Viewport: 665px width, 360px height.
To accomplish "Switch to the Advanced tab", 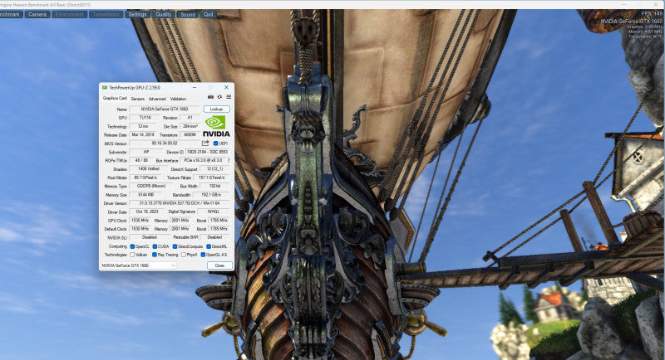I will tap(157, 99).
